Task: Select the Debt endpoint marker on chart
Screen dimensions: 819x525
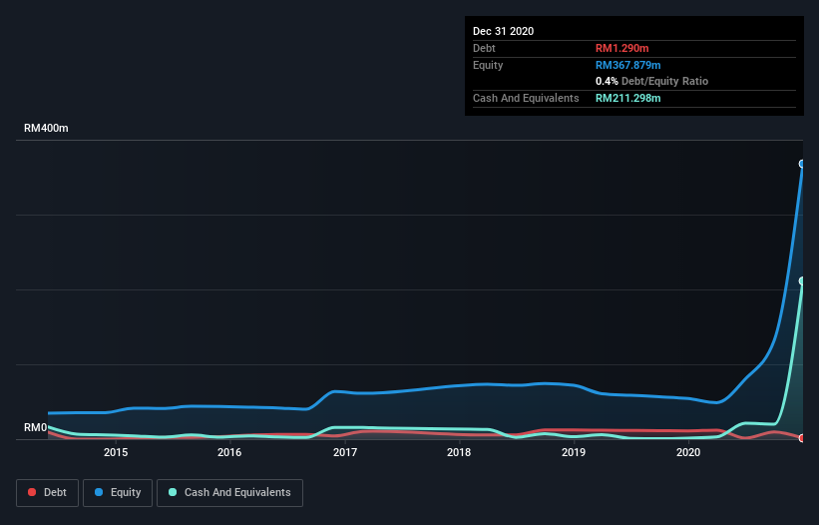Action: (x=802, y=438)
